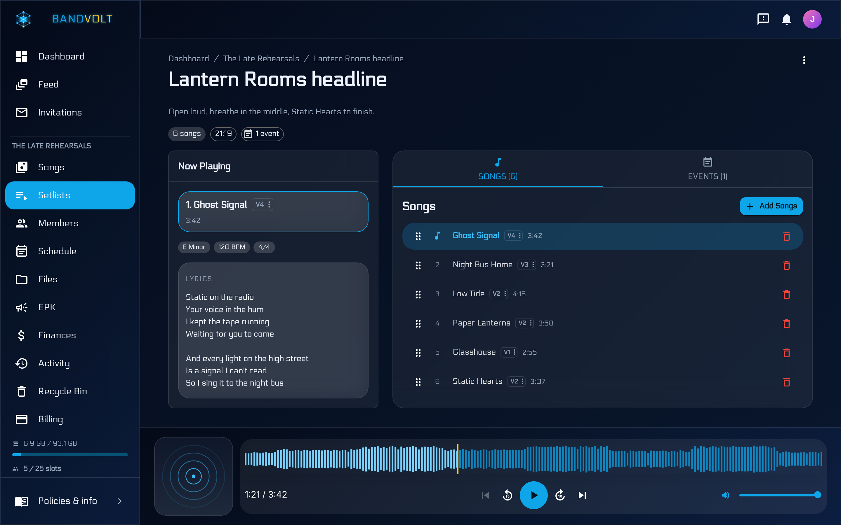Rewind 10 seconds
The height and width of the screenshot is (525, 841).
point(508,495)
